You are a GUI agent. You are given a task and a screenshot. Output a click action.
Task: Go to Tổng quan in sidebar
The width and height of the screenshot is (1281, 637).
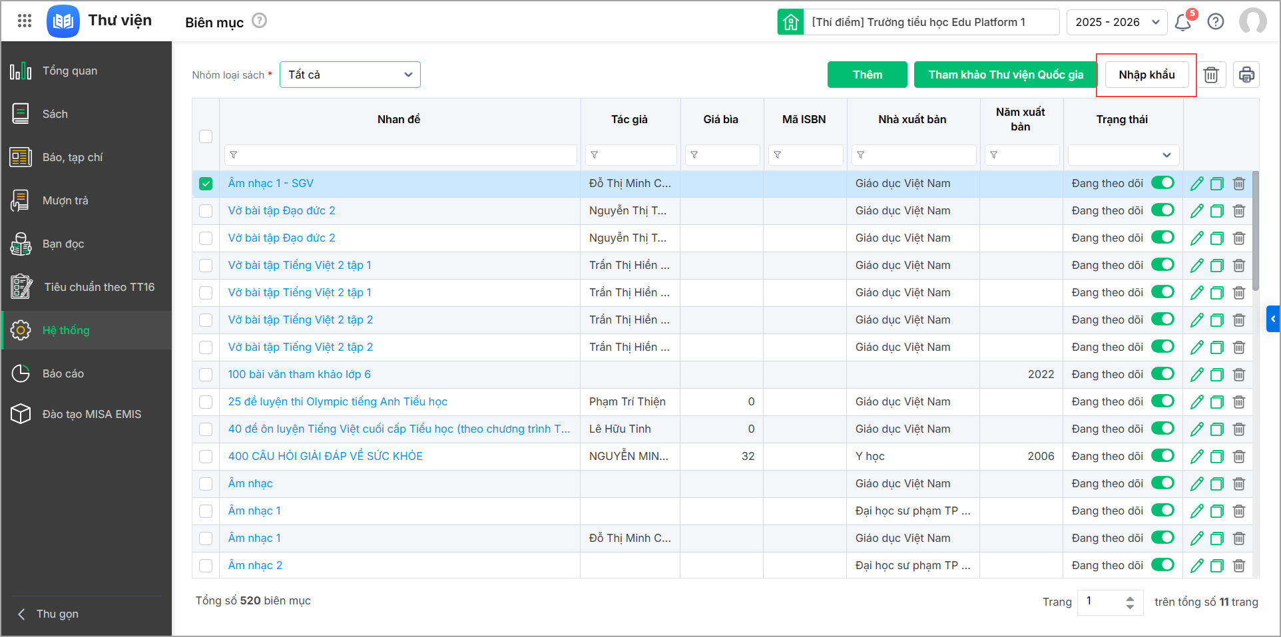[87, 71]
